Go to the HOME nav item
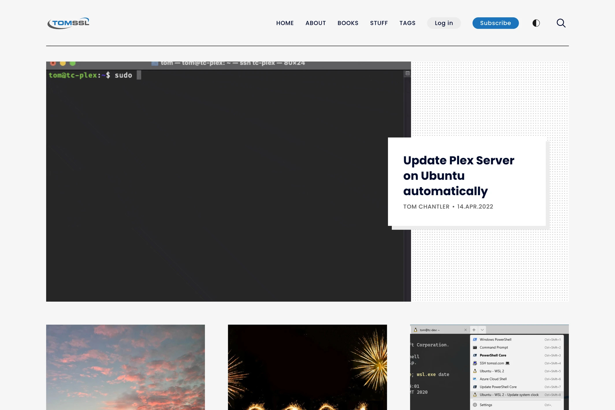Image resolution: width=615 pixels, height=410 pixels. pyautogui.click(x=285, y=23)
